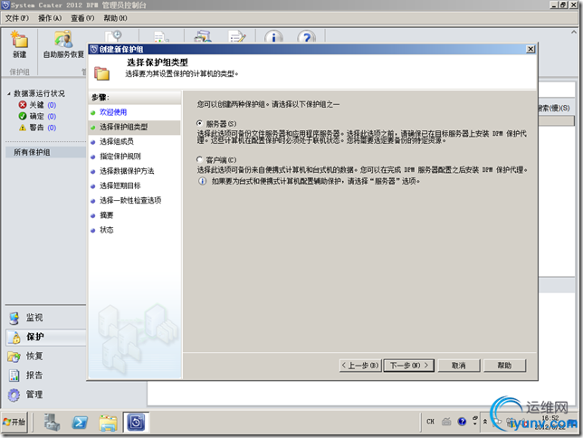Open the 帮助(H) menu
Viewport: 583px width, 438px height.
115,18
